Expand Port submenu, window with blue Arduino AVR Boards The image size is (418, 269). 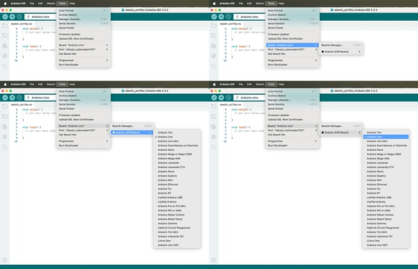point(84,131)
